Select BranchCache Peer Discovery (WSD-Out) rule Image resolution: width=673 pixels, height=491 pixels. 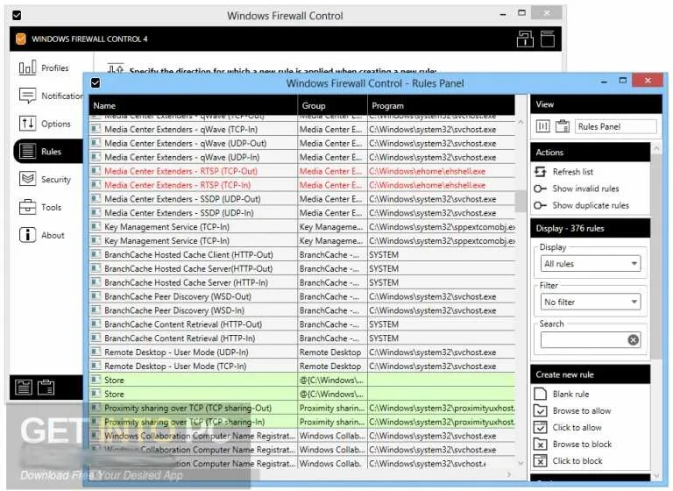302,296
